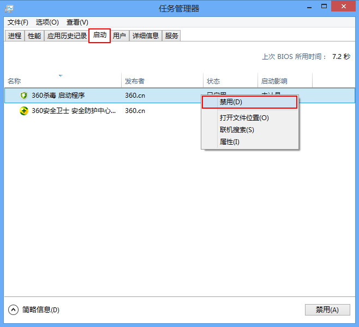Screen dimensions: 359x327
Task: Choose 打开文件位置(O) from the context menu
Action: pos(244,117)
